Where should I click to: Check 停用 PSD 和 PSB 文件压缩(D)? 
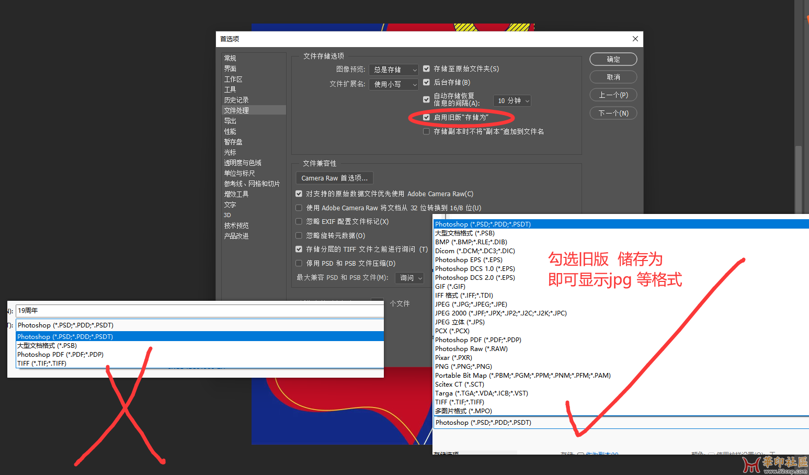coord(299,263)
